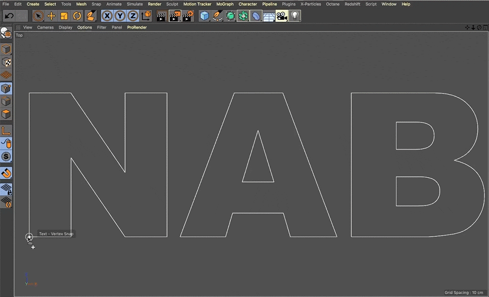Open the viewport Display menu
489x297 pixels.
pos(65,27)
